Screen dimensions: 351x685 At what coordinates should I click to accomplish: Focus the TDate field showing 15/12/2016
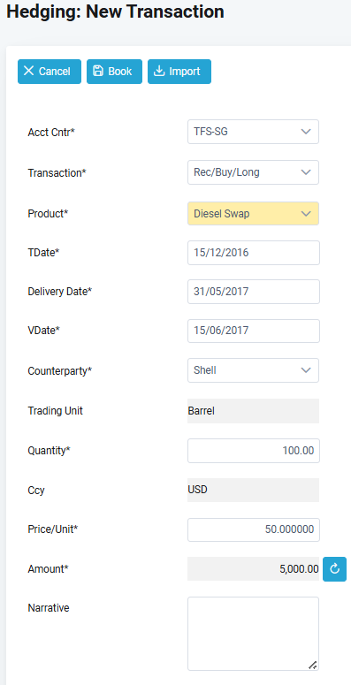254,253
